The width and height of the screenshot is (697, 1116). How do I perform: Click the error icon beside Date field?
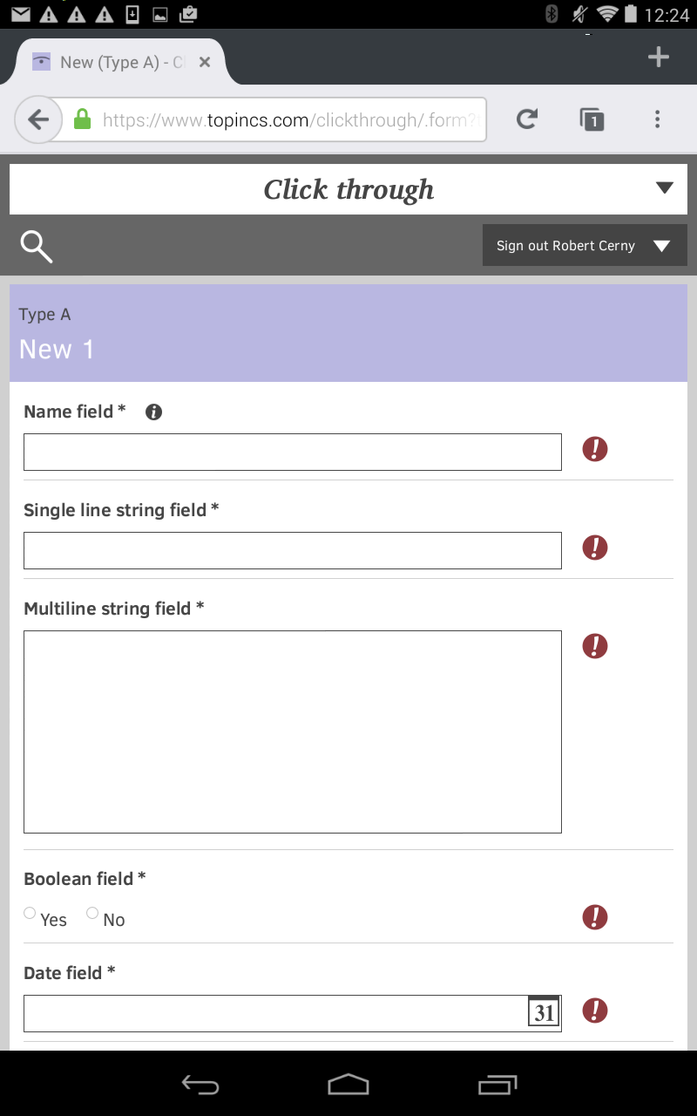(595, 1011)
